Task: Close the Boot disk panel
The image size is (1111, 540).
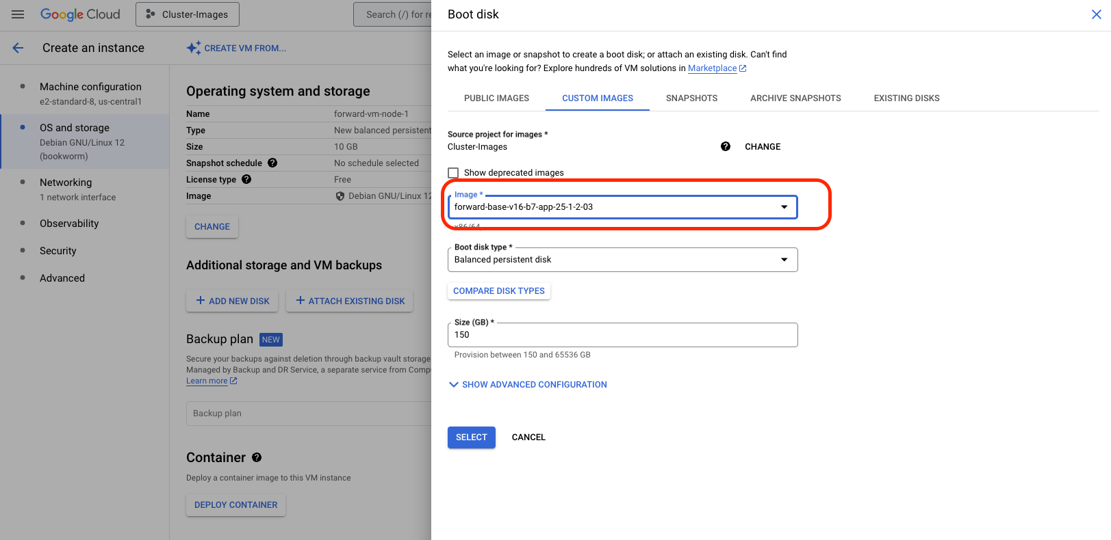Action: pos(1096,14)
